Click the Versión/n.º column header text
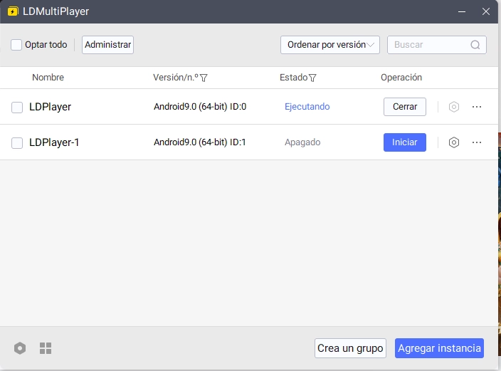Screen dimensions: 501x371 [x=175, y=78]
